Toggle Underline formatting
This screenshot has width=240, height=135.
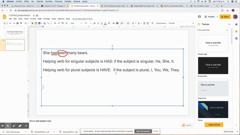(x=102, y=23)
